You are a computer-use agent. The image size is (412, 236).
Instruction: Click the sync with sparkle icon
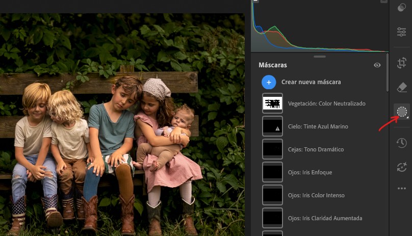tap(401, 167)
